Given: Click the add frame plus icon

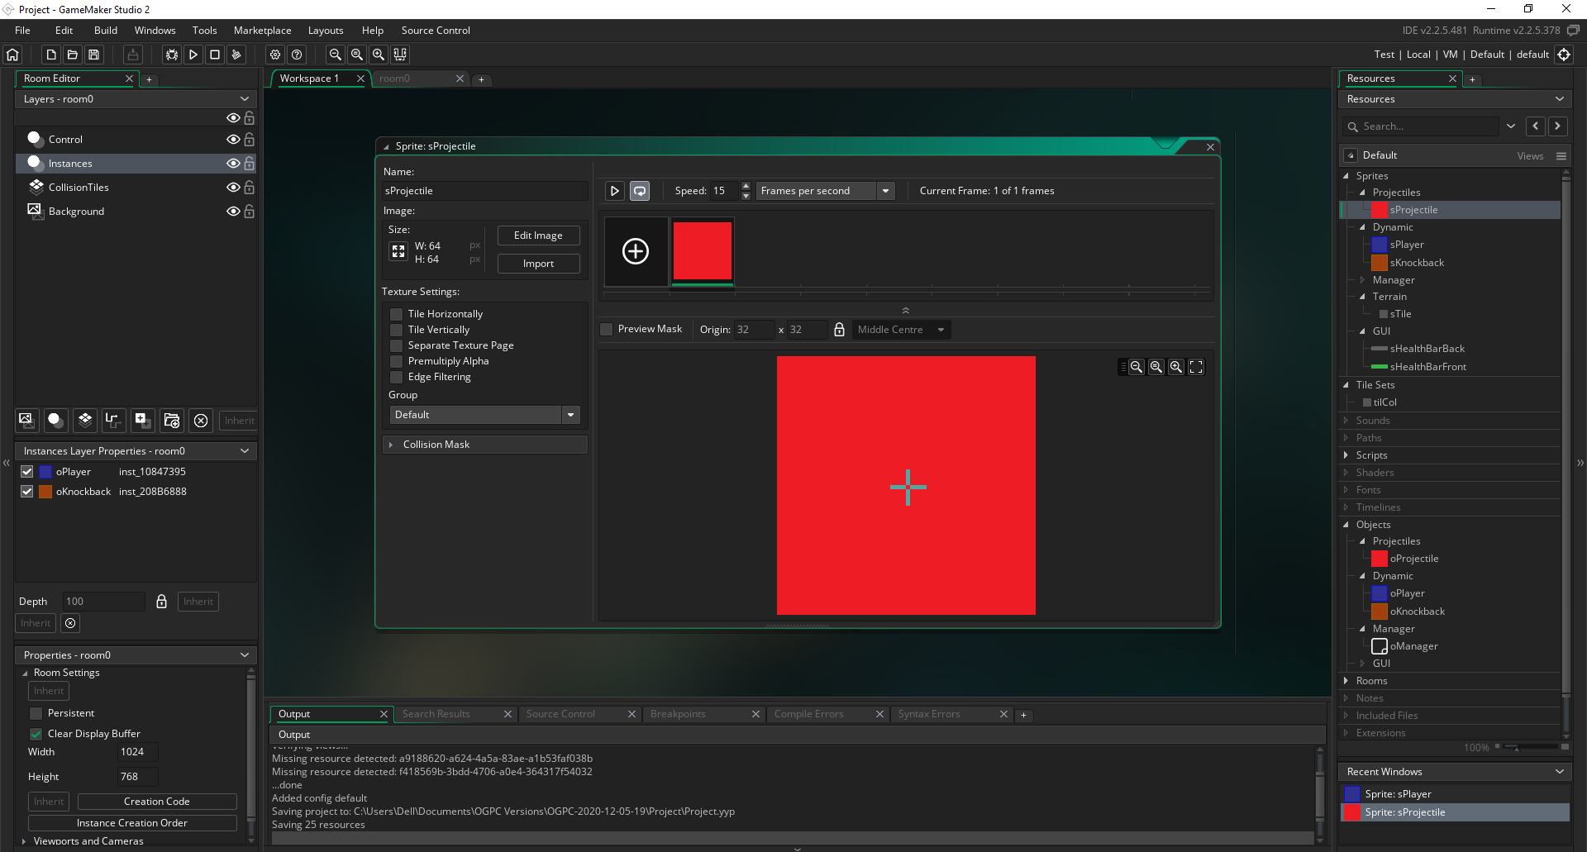Looking at the screenshot, I should 636,251.
